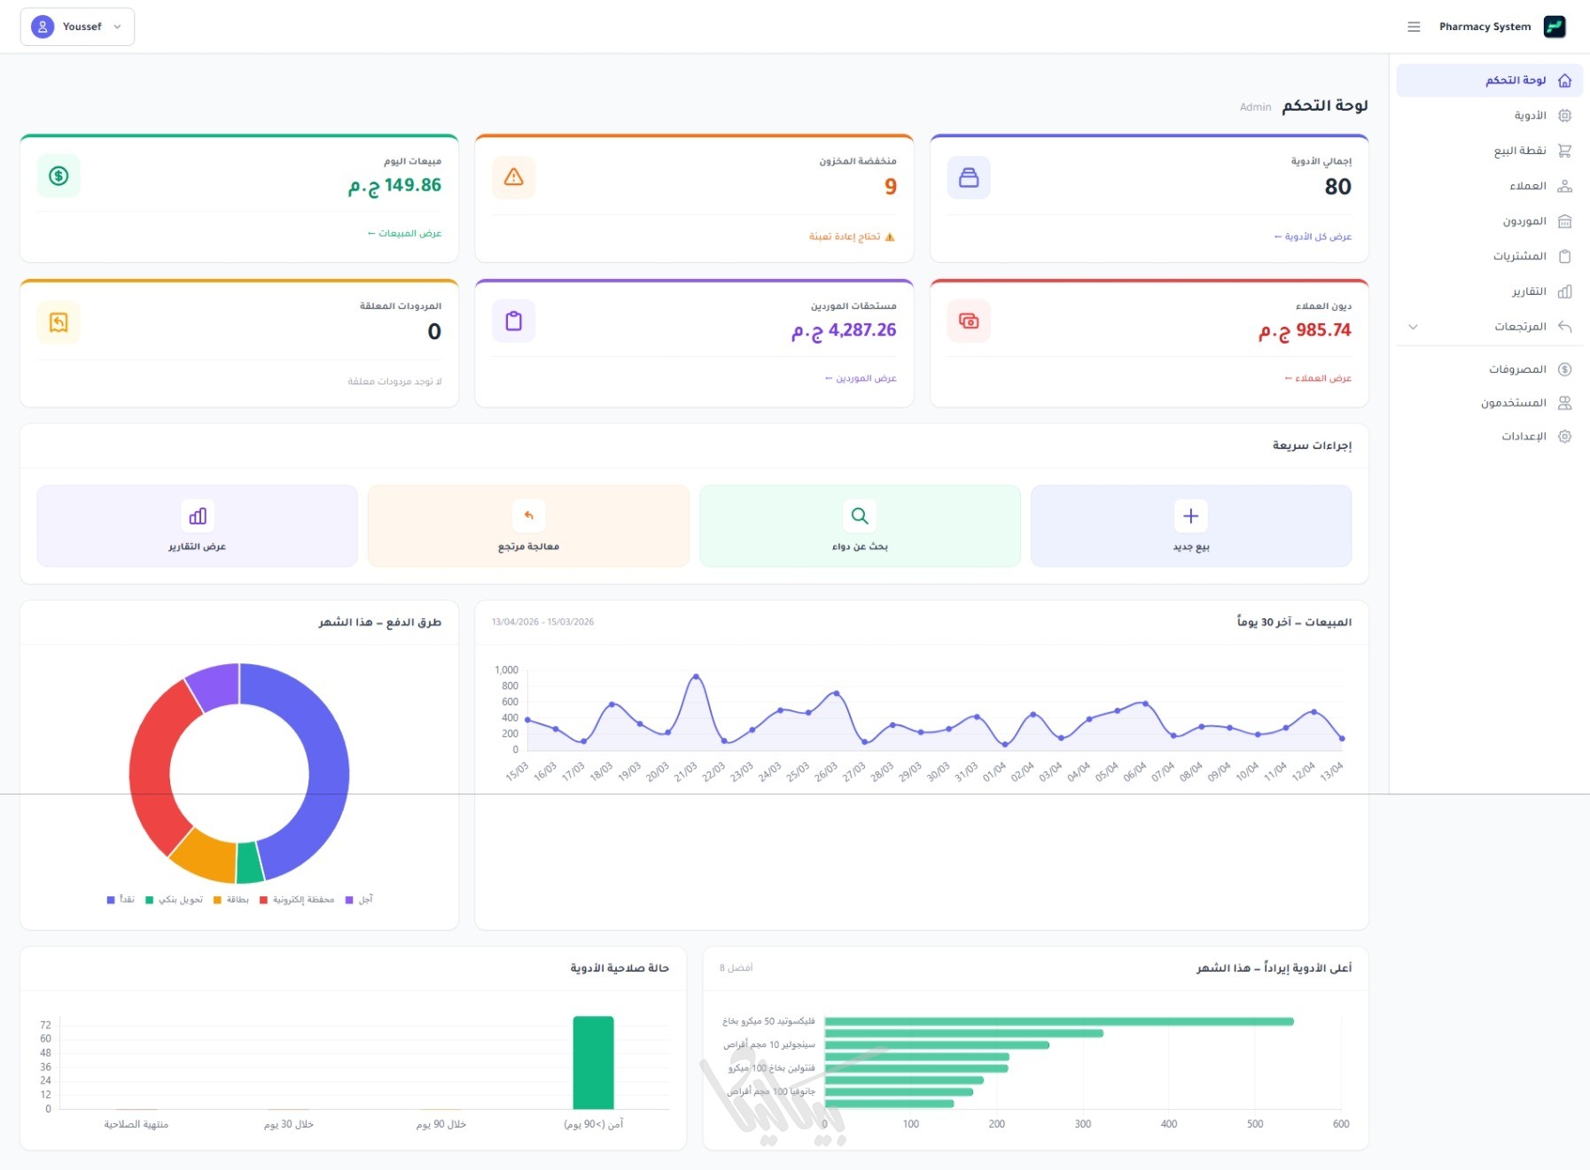1590x1170 pixels.
Task: Click the green safe (آمن) expiry bar
Action: click(x=593, y=1062)
